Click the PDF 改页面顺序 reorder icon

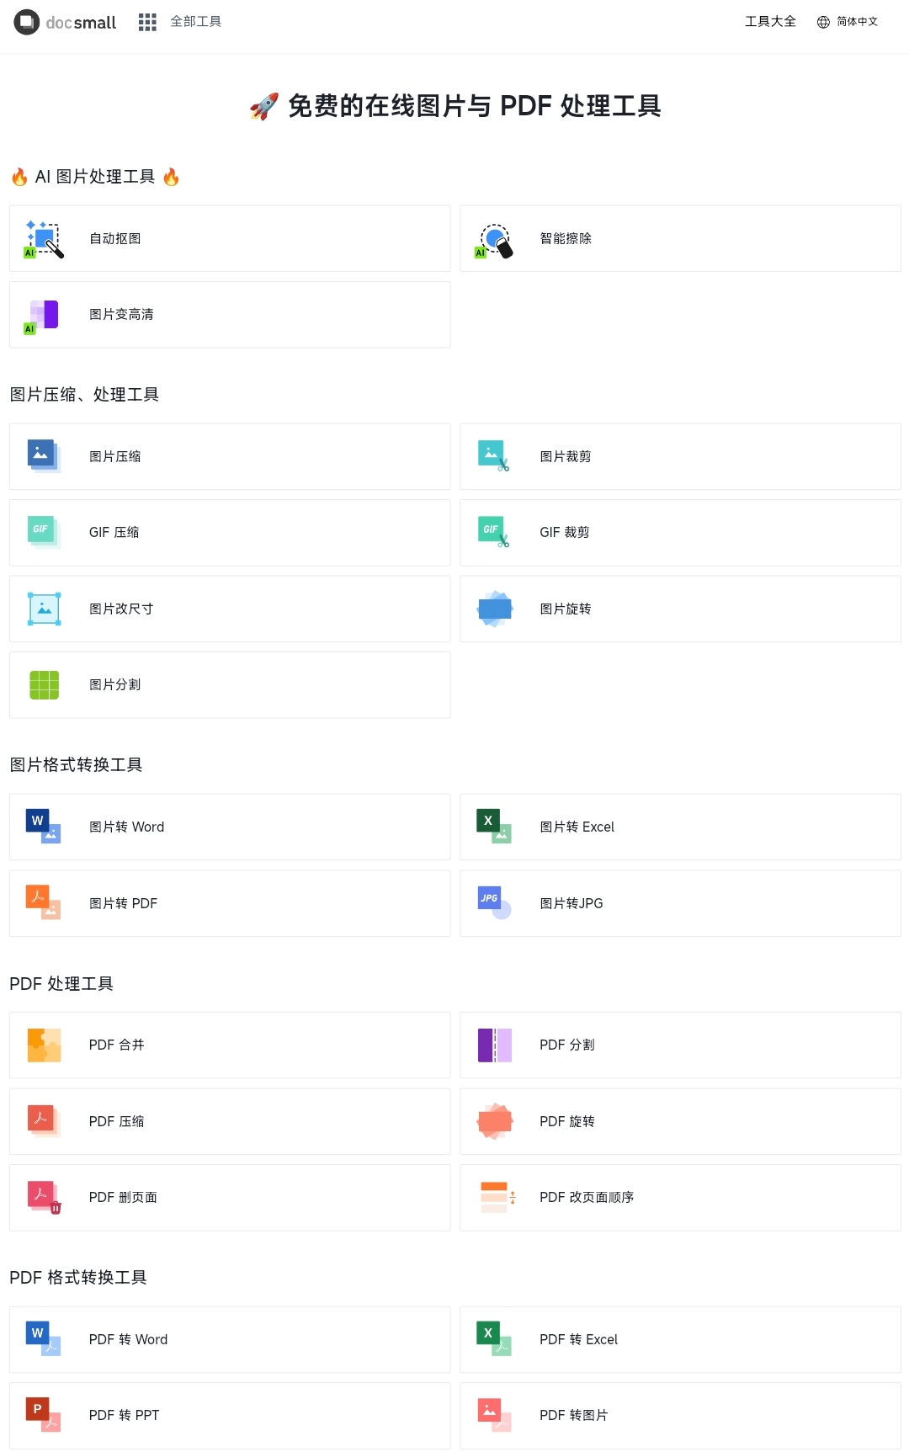[x=497, y=1197]
